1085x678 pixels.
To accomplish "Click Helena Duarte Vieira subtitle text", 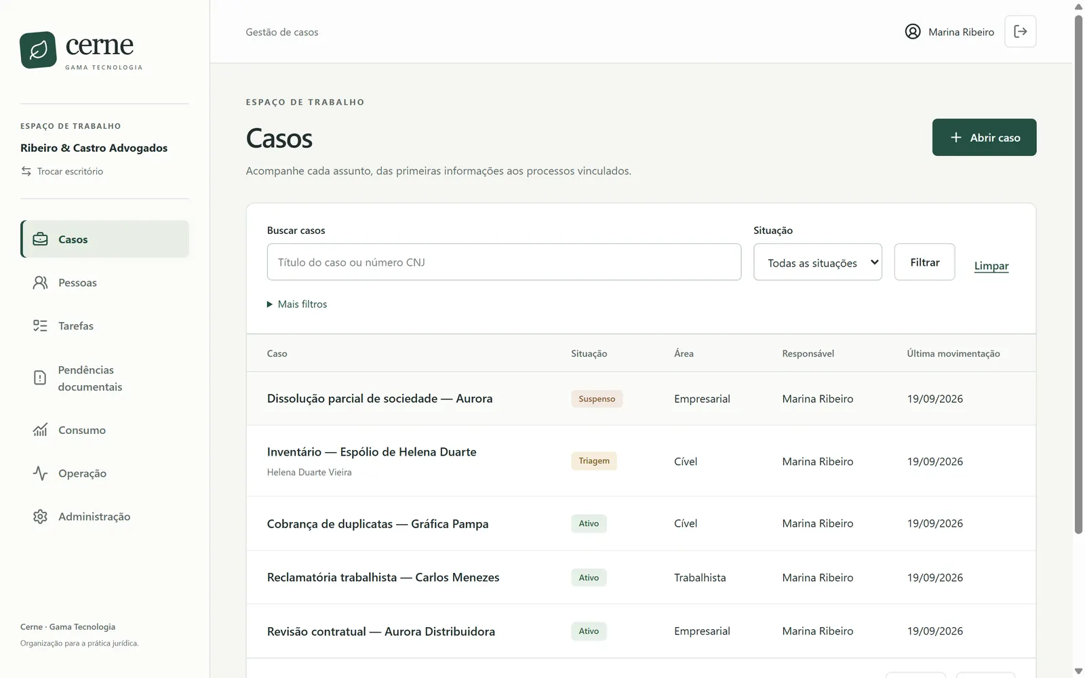I will coord(309,473).
